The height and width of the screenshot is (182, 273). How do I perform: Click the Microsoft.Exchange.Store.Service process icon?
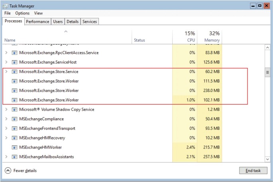coord(14,72)
